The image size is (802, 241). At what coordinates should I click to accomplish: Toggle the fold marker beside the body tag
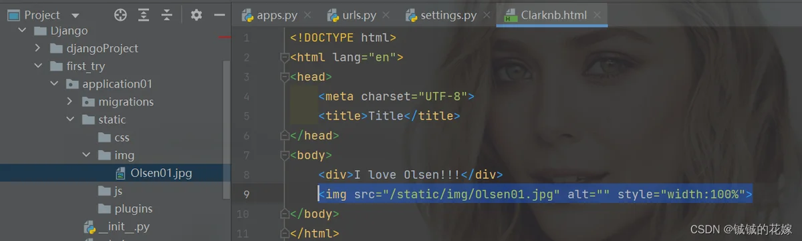tap(284, 156)
